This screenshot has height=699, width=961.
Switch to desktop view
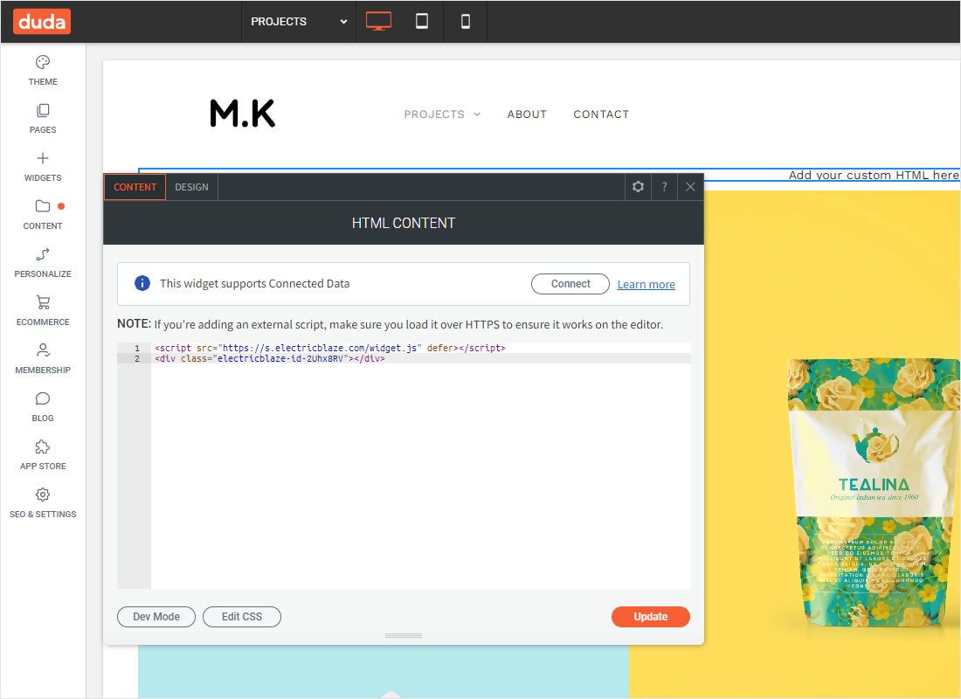(379, 22)
